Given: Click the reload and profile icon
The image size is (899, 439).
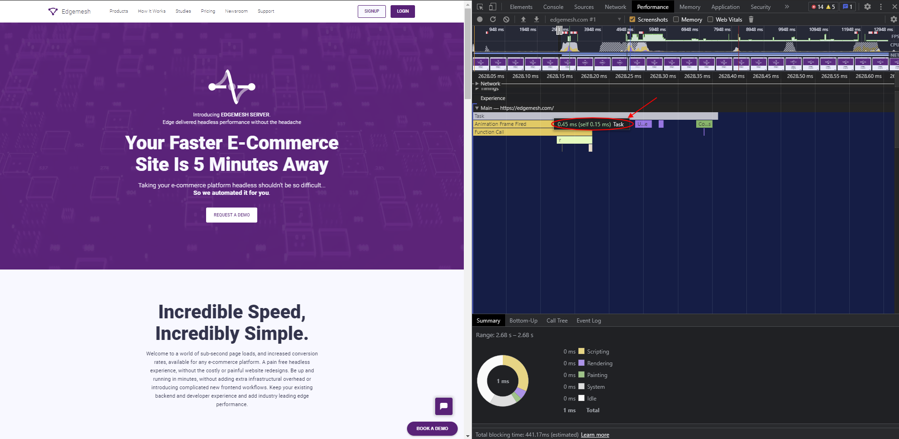Looking at the screenshot, I should point(493,19).
